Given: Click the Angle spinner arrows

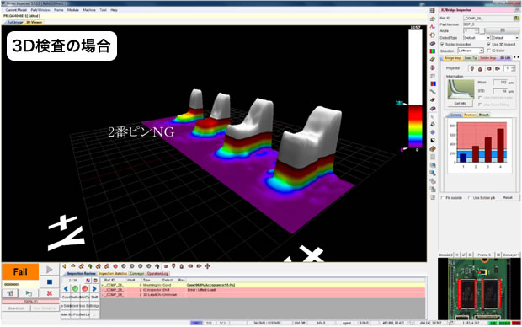Looking at the screenshot, I should pyautogui.click(x=477, y=30).
